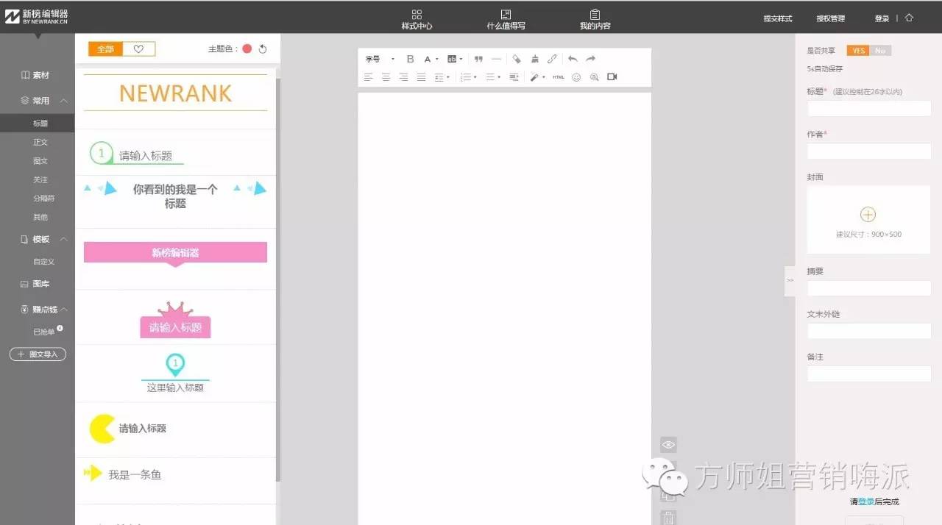The height and width of the screenshot is (525, 942).
Task: Toggle the preview eye icon
Action: click(668, 445)
